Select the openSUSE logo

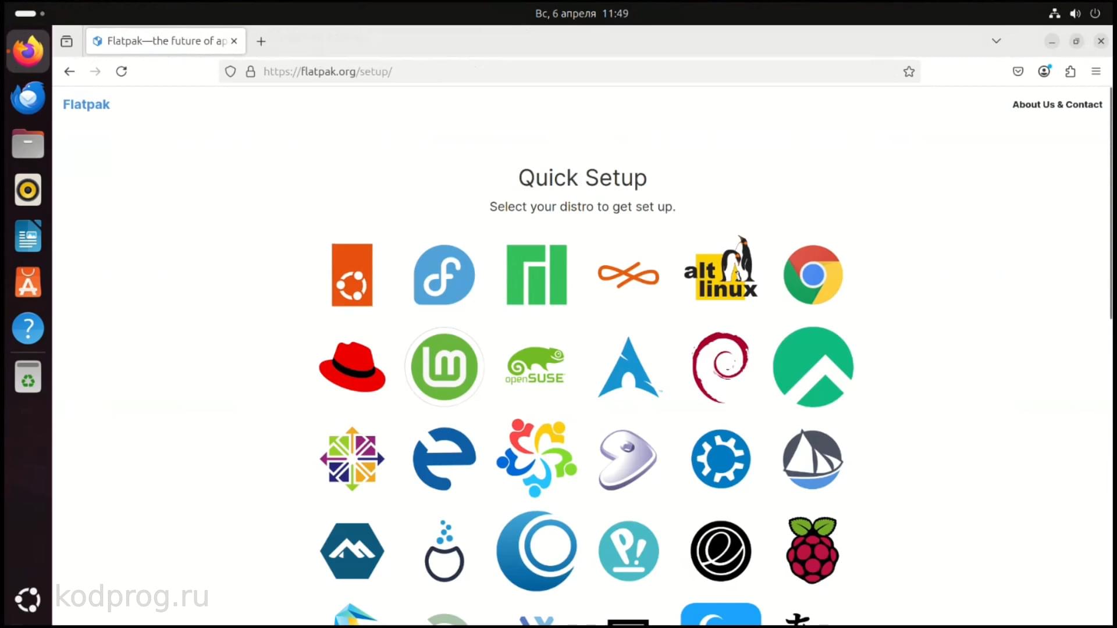[535, 366]
